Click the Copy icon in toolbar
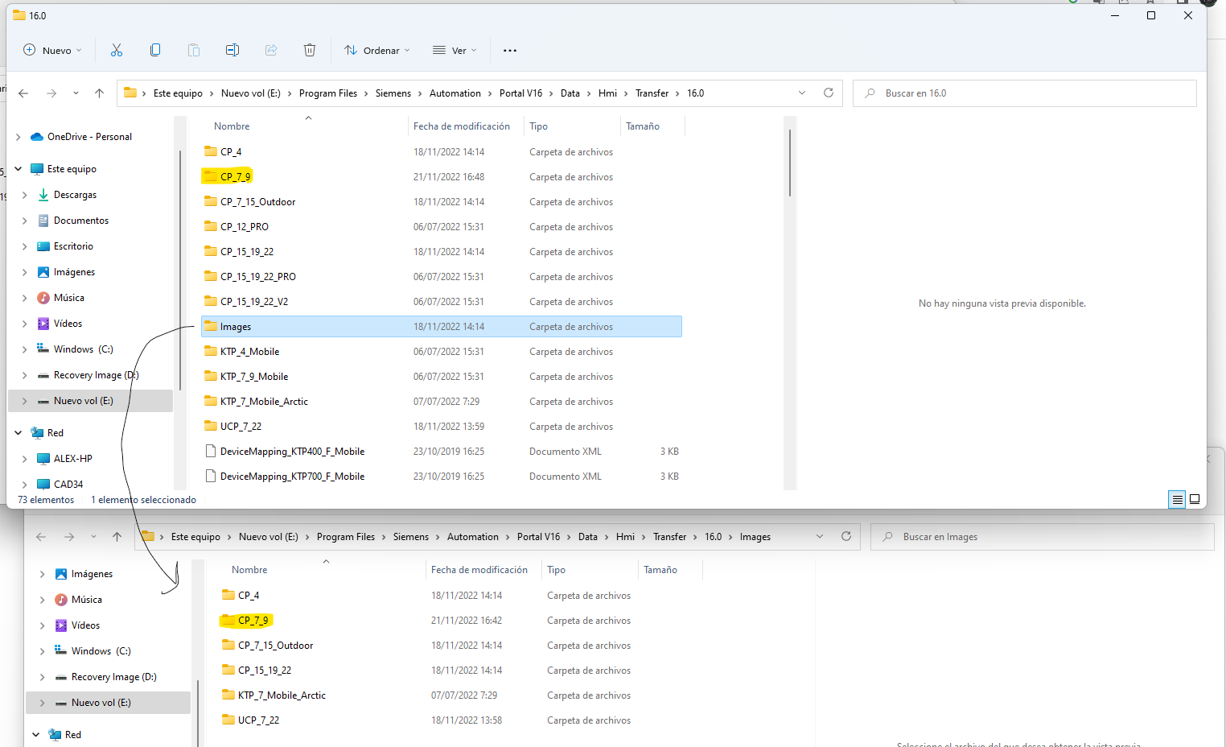1226x747 pixels. [155, 50]
